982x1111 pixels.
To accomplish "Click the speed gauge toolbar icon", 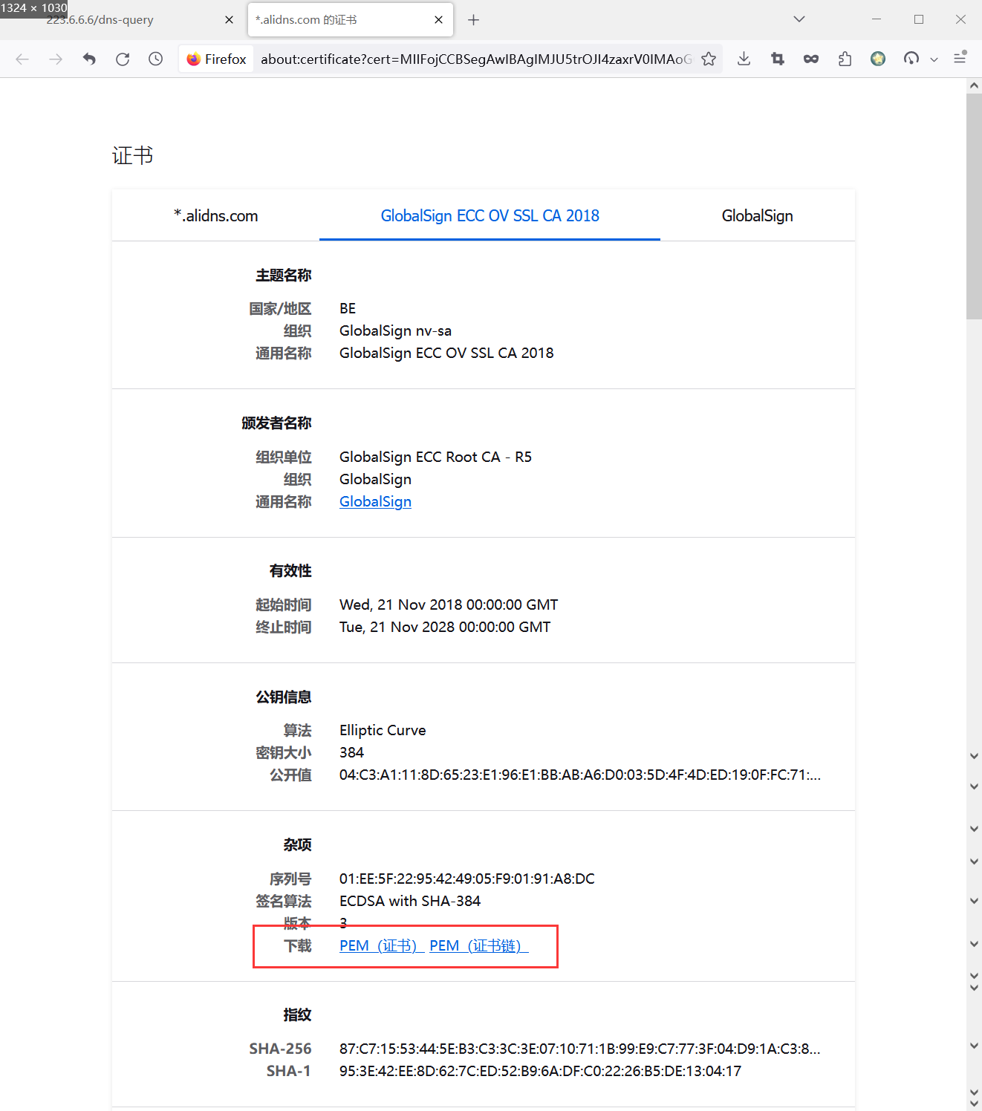I will tap(911, 59).
